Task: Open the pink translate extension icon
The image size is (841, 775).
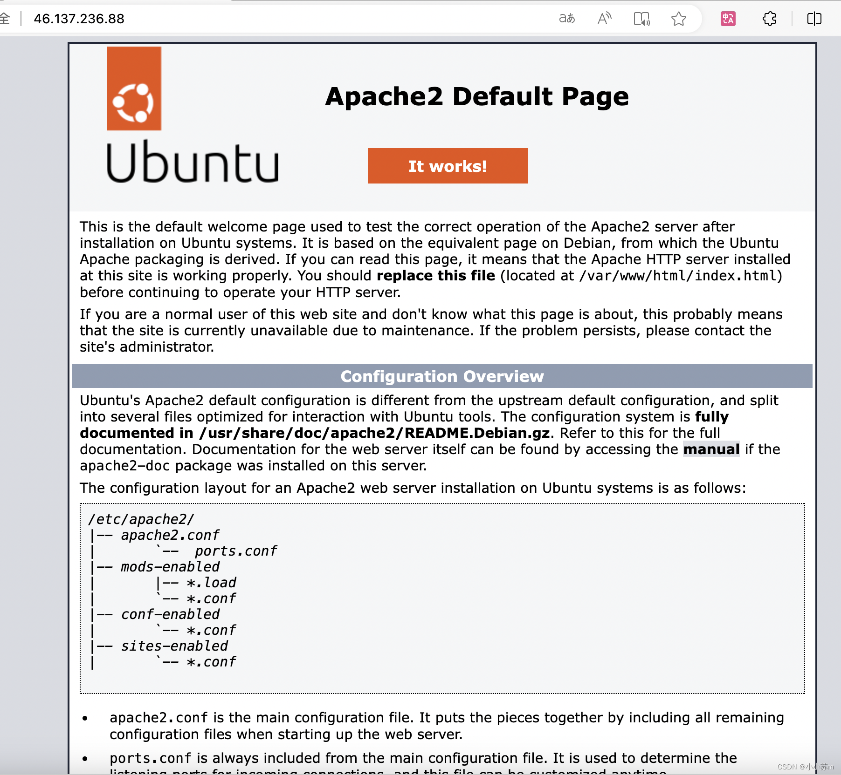Action: pyautogui.click(x=729, y=19)
